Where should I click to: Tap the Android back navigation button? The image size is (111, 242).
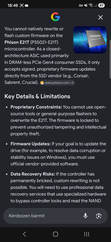click(x=24, y=234)
